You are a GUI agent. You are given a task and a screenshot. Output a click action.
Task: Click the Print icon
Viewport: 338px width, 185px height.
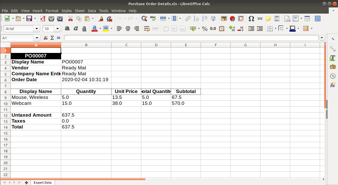click(x=51, y=18)
